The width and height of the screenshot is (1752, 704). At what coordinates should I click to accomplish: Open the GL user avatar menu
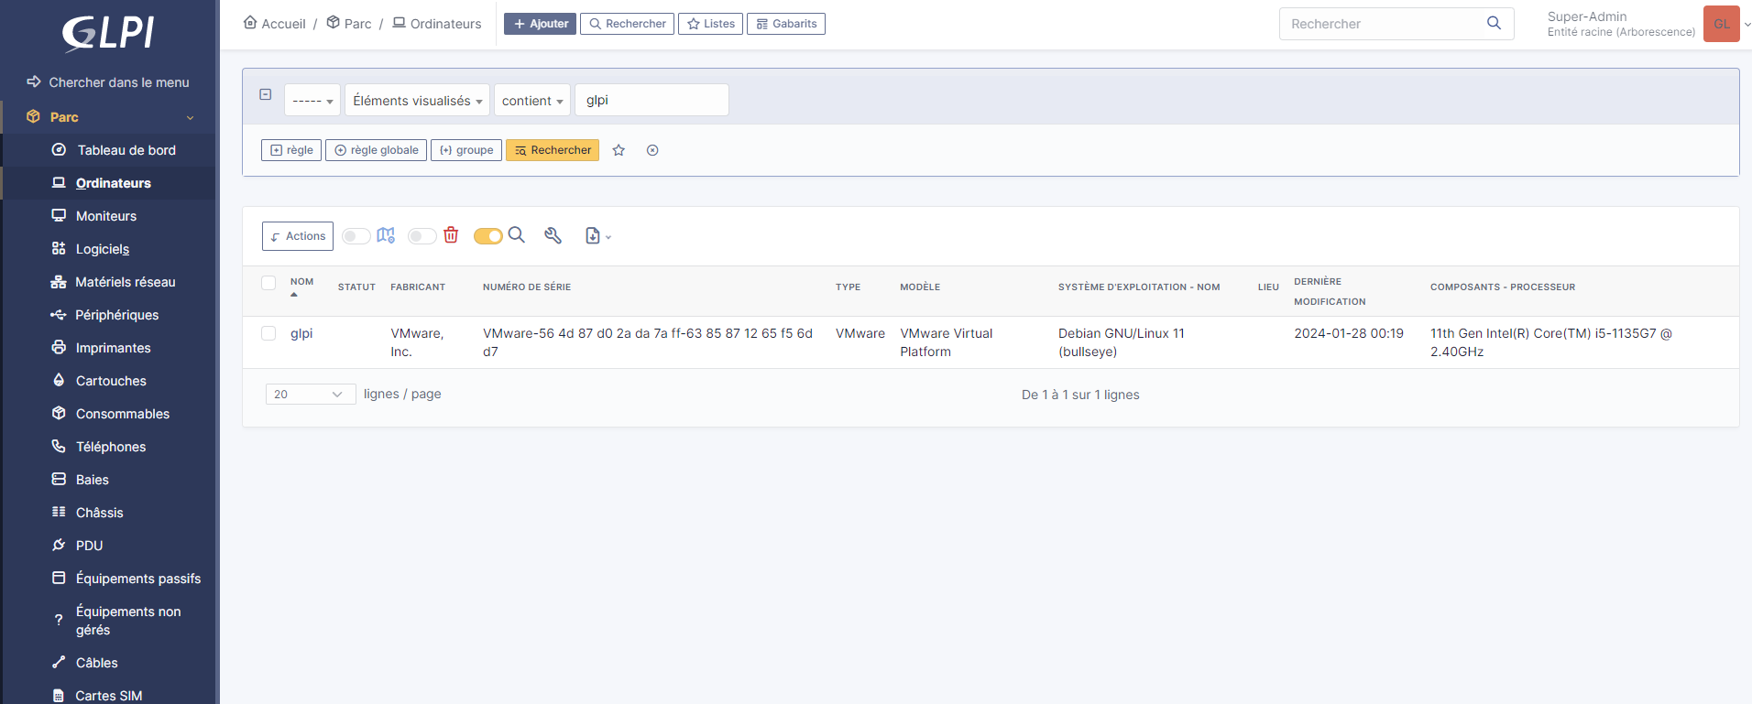point(1722,24)
